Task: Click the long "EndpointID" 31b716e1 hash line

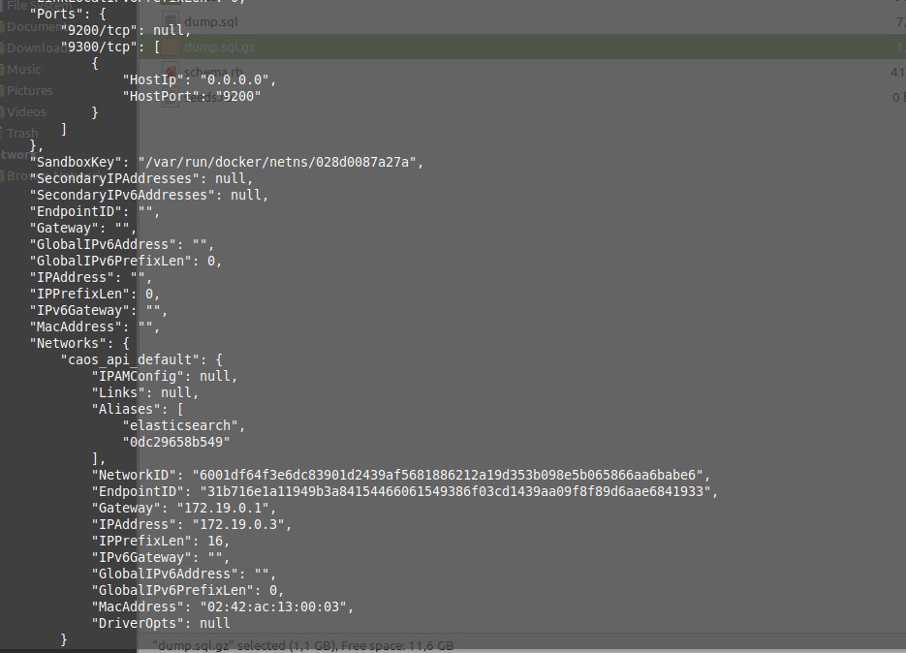Action: 405,491
